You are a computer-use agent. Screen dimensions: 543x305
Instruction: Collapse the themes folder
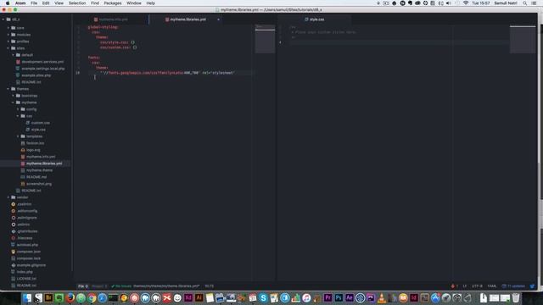coord(23,89)
